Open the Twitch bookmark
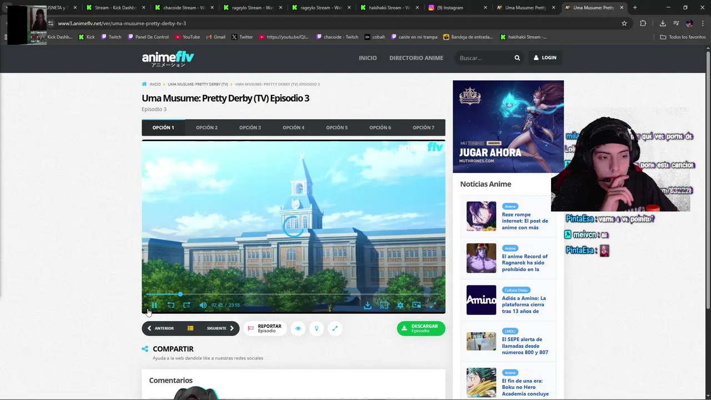 pos(111,37)
